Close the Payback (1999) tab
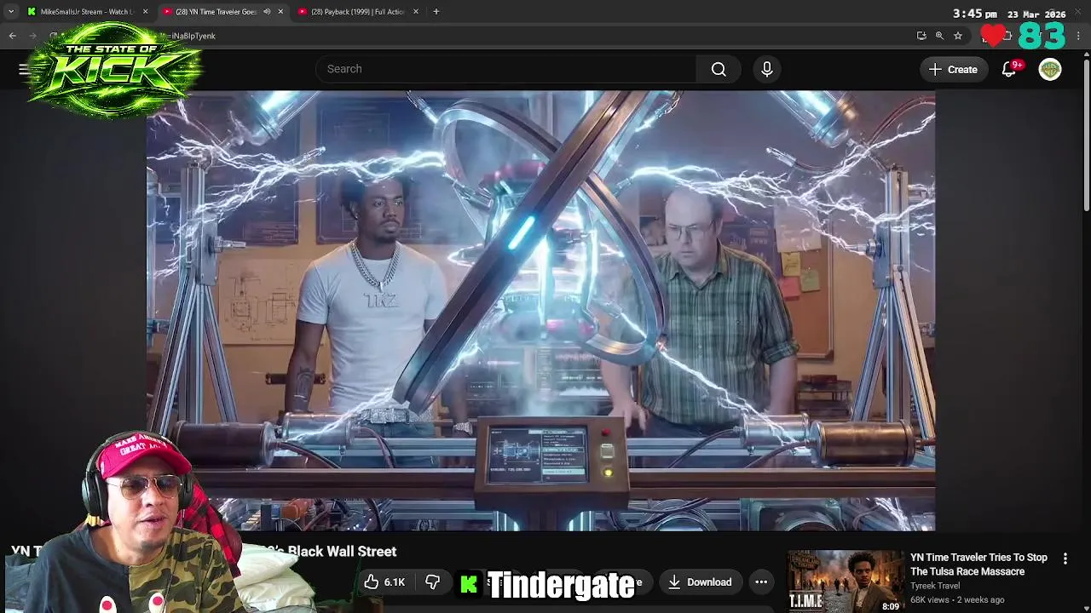Screen dimensions: 1091x613 pyautogui.click(x=416, y=12)
